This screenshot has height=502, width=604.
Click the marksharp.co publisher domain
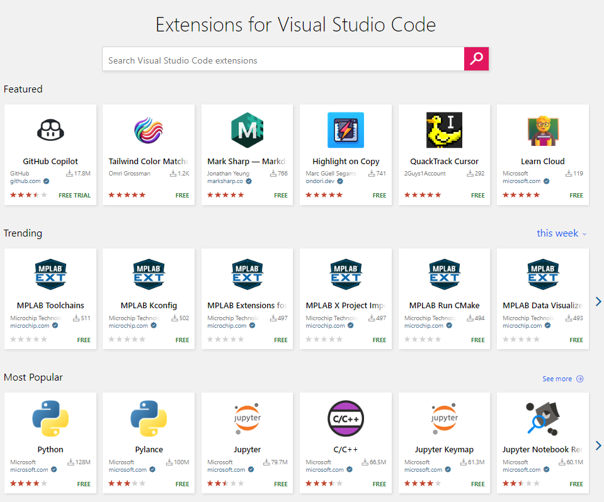point(225,181)
